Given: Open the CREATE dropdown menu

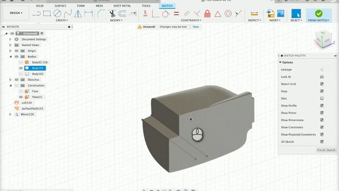Looking at the screenshot, I should click(x=62, y=20).
